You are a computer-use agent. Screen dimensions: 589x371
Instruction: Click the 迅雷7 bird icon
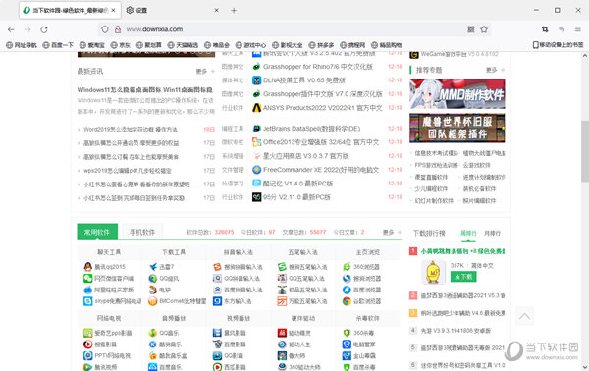[x=153, y=267]
